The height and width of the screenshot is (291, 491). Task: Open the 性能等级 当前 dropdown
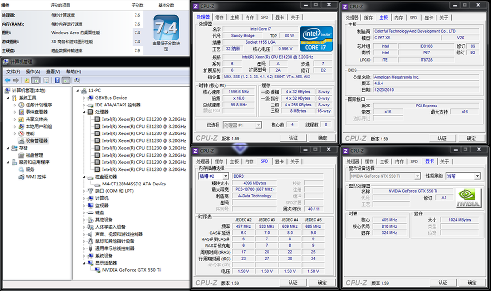(477, 176)
